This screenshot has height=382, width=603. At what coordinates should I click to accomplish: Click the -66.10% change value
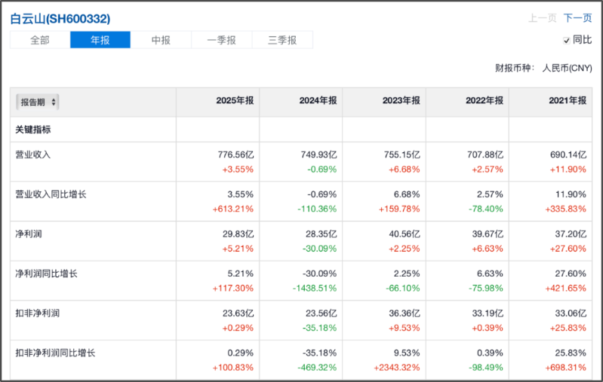403,289
